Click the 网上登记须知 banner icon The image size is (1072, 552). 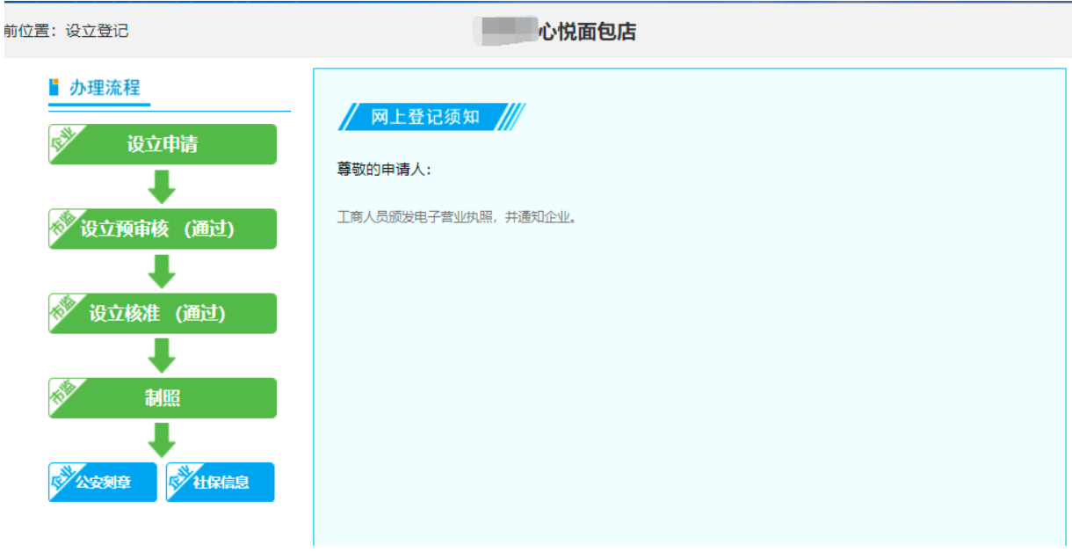click(x=350, y=116)
